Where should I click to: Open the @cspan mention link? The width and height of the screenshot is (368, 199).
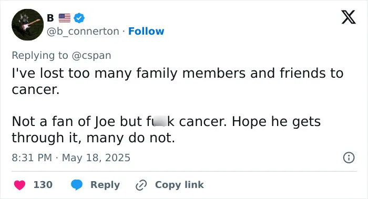[91, 56]
